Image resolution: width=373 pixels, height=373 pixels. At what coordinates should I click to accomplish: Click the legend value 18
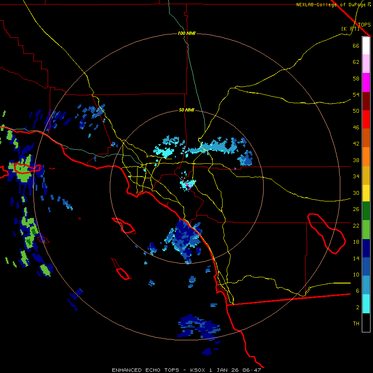click(356, 242)
